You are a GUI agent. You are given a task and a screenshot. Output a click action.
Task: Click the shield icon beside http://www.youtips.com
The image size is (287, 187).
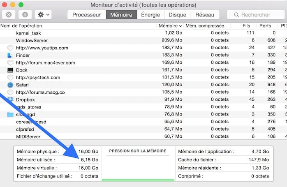point(10,48)
